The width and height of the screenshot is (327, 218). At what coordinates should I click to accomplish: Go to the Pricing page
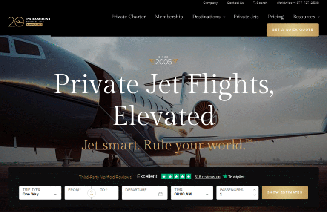276,17
